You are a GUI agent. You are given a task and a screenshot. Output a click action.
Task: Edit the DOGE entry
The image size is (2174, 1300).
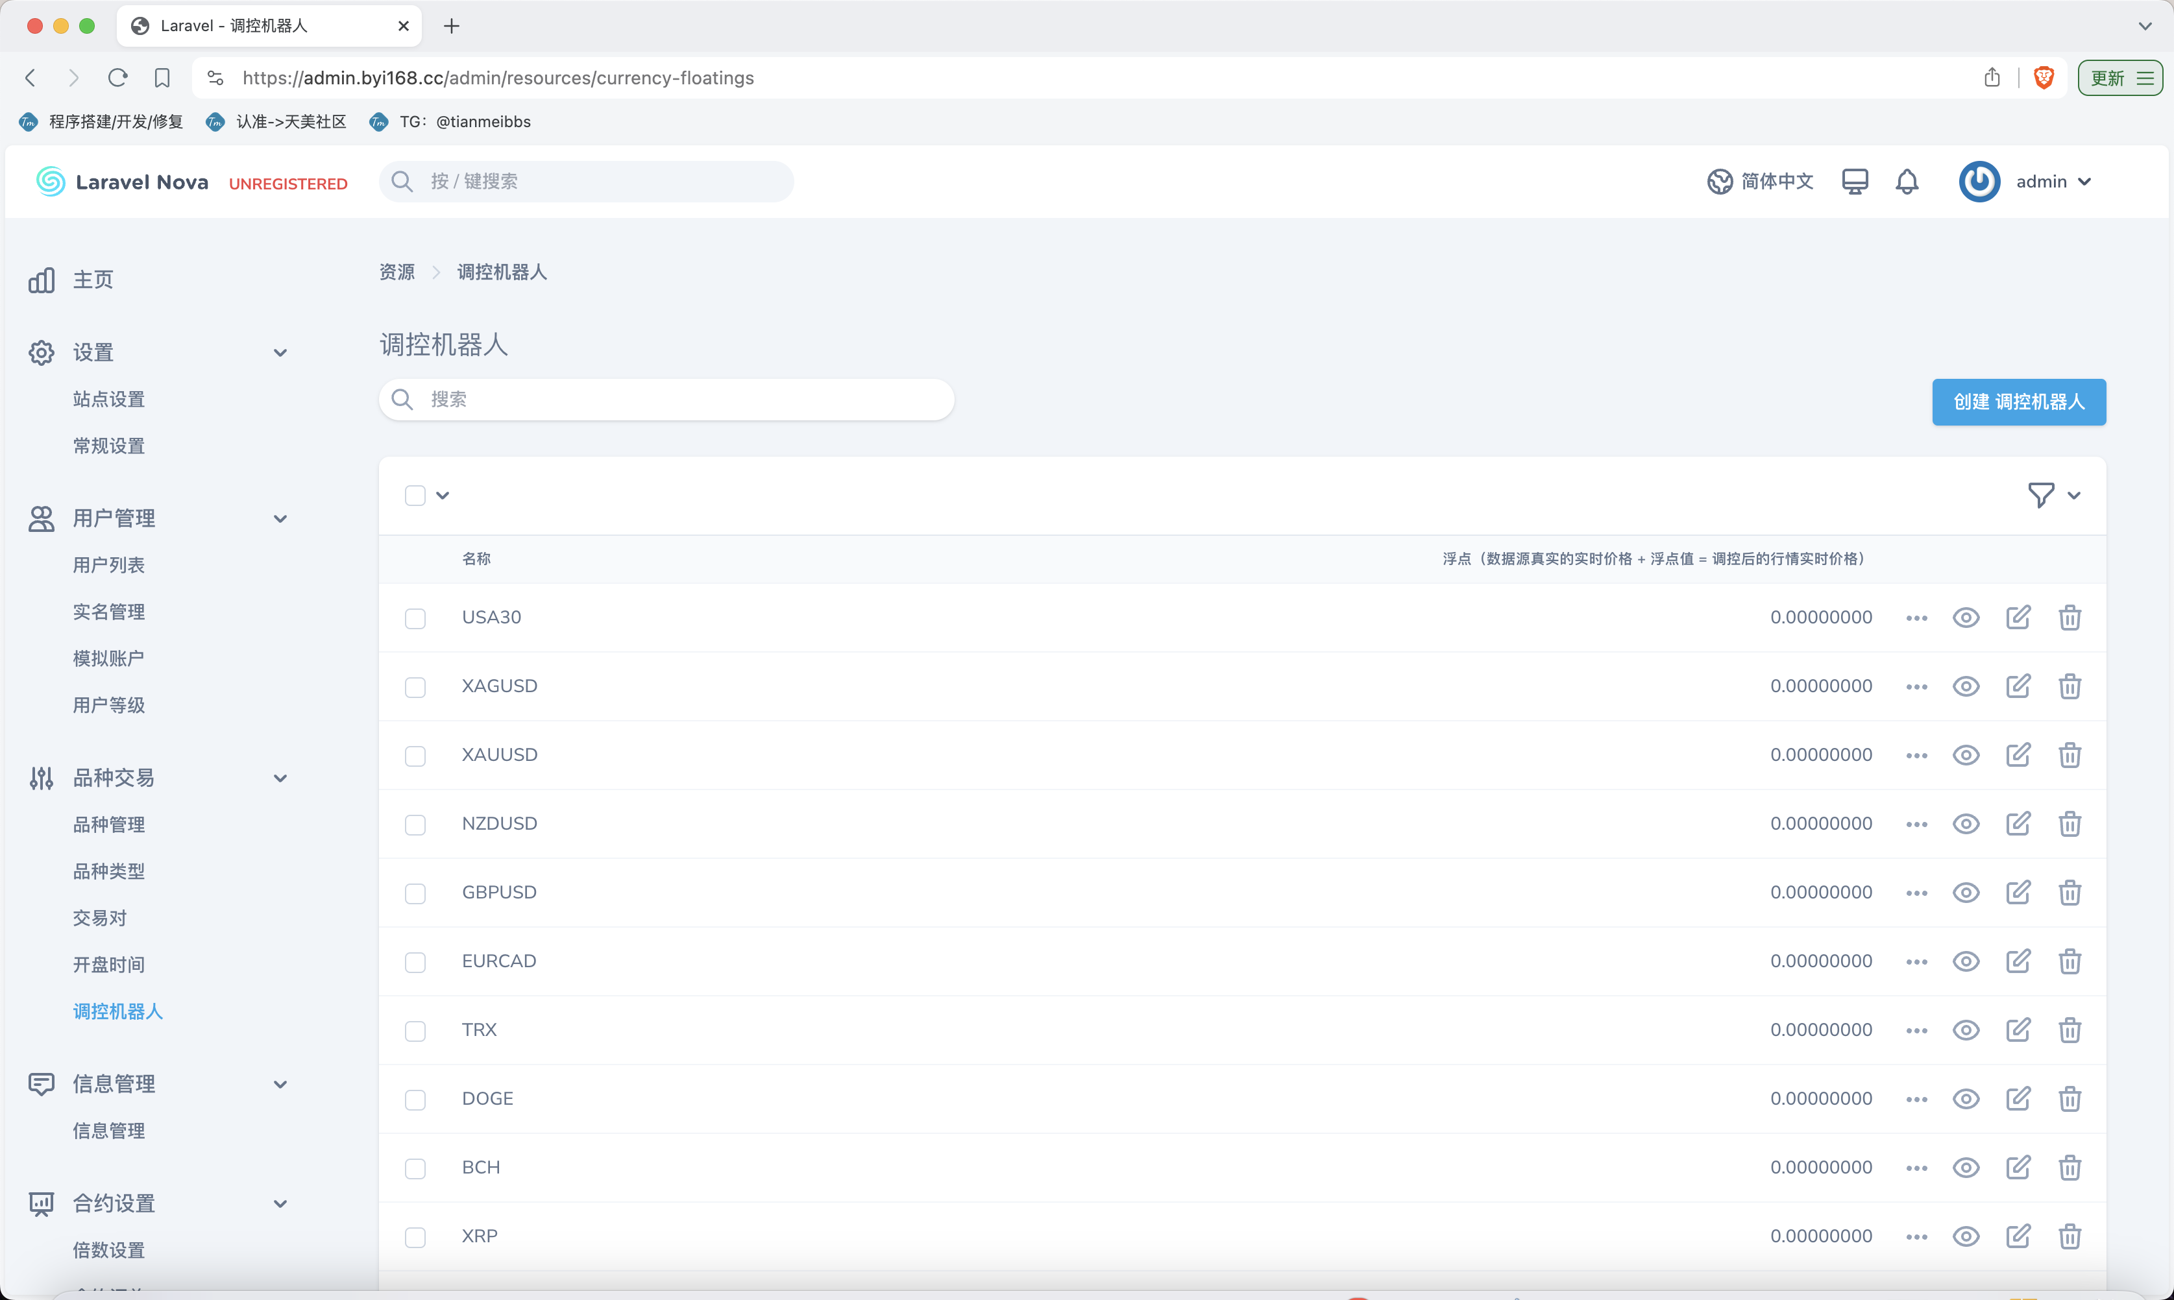tap(2018, 1098)
